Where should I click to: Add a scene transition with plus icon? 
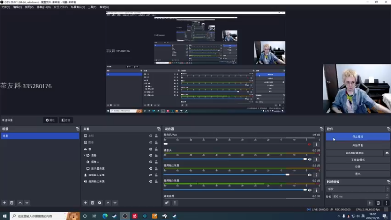tap(370, 203)
